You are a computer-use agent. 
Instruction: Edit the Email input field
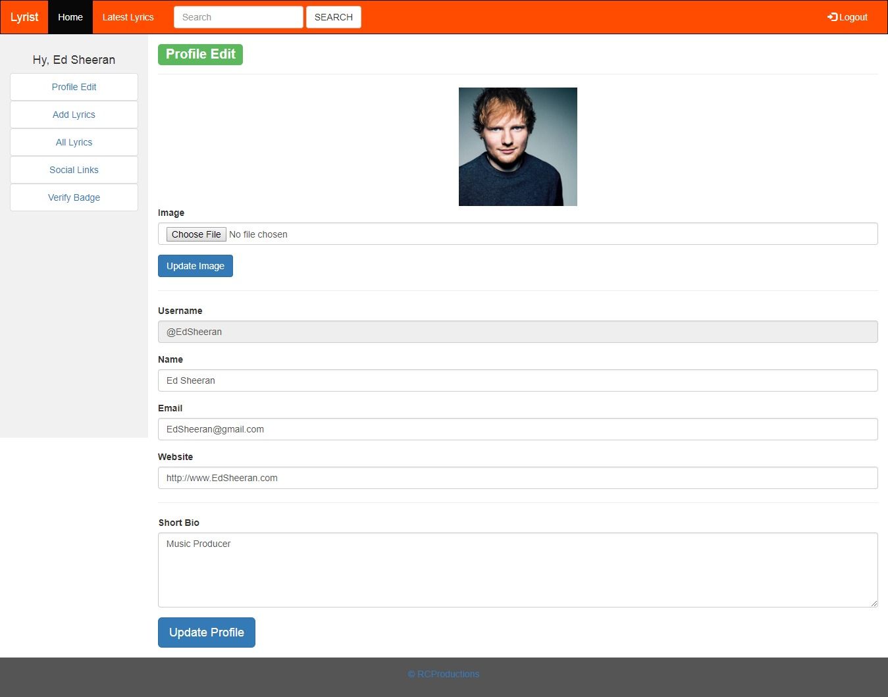(x=518, y=429)
